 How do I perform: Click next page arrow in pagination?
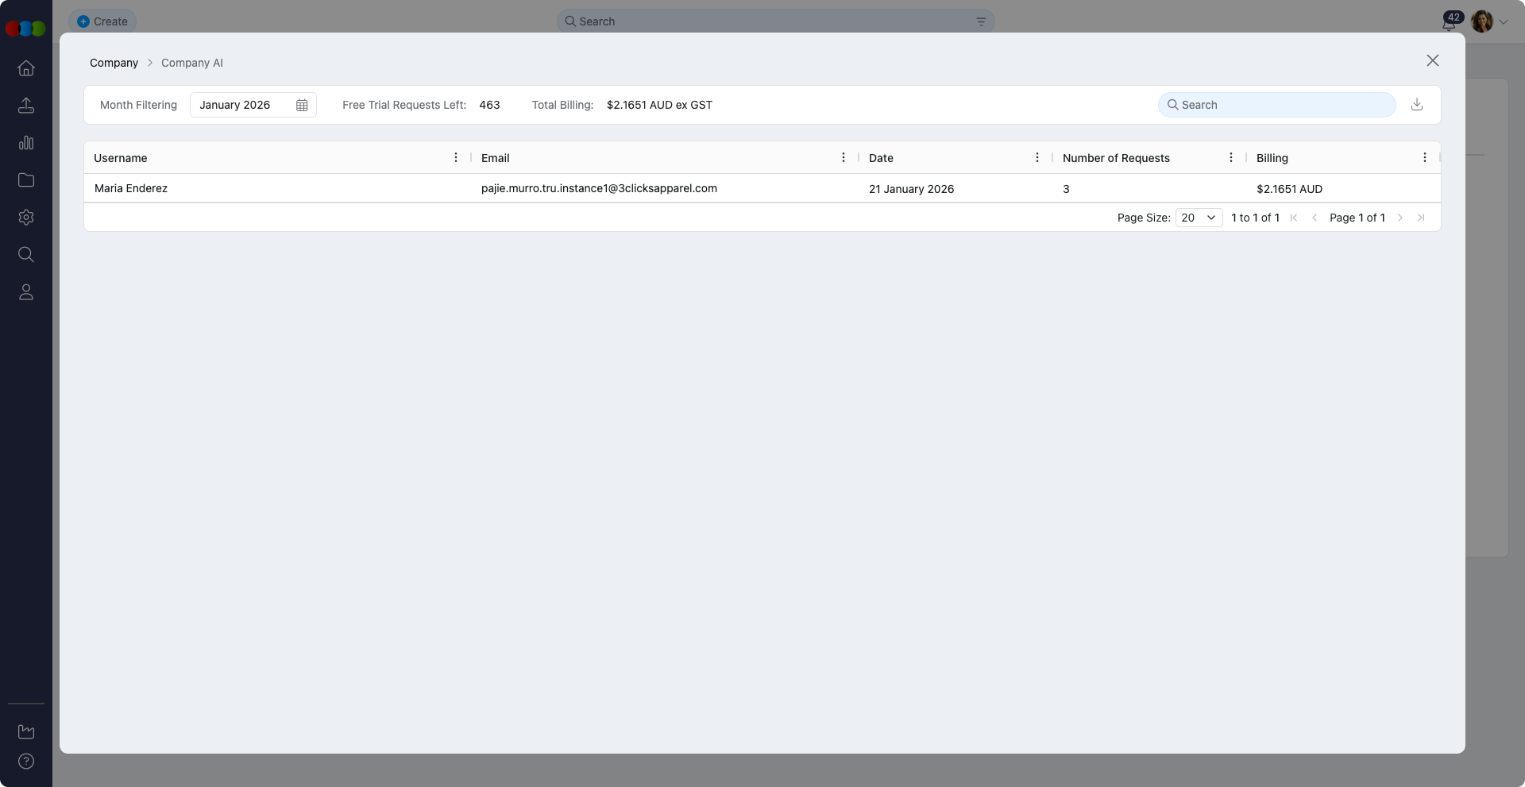click(1400, 218)
